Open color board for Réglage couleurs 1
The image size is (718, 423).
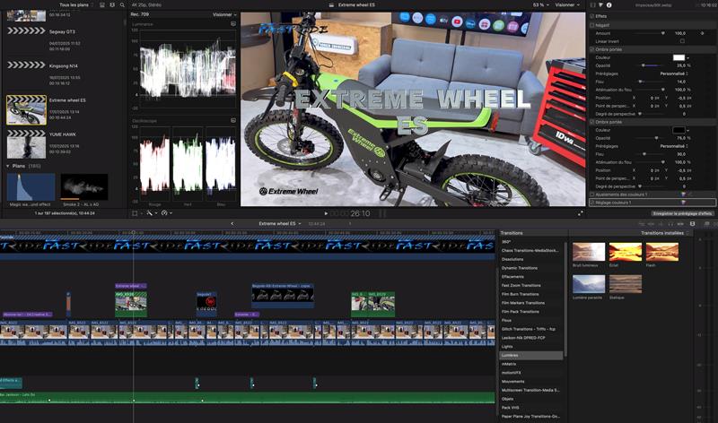click(683, 203)
